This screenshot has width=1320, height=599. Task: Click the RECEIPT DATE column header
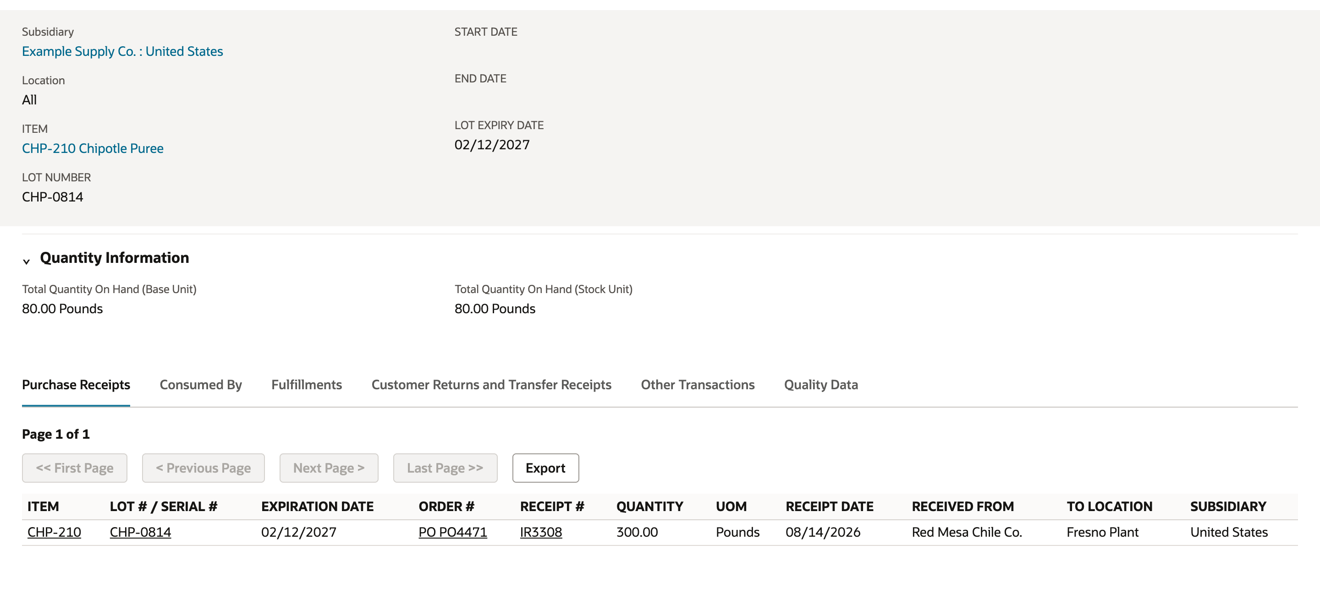tap(830, 507)
